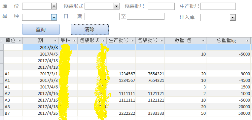Open the 包装形式 column header filter arrow
252x120 pixels.
pos(104,41)
